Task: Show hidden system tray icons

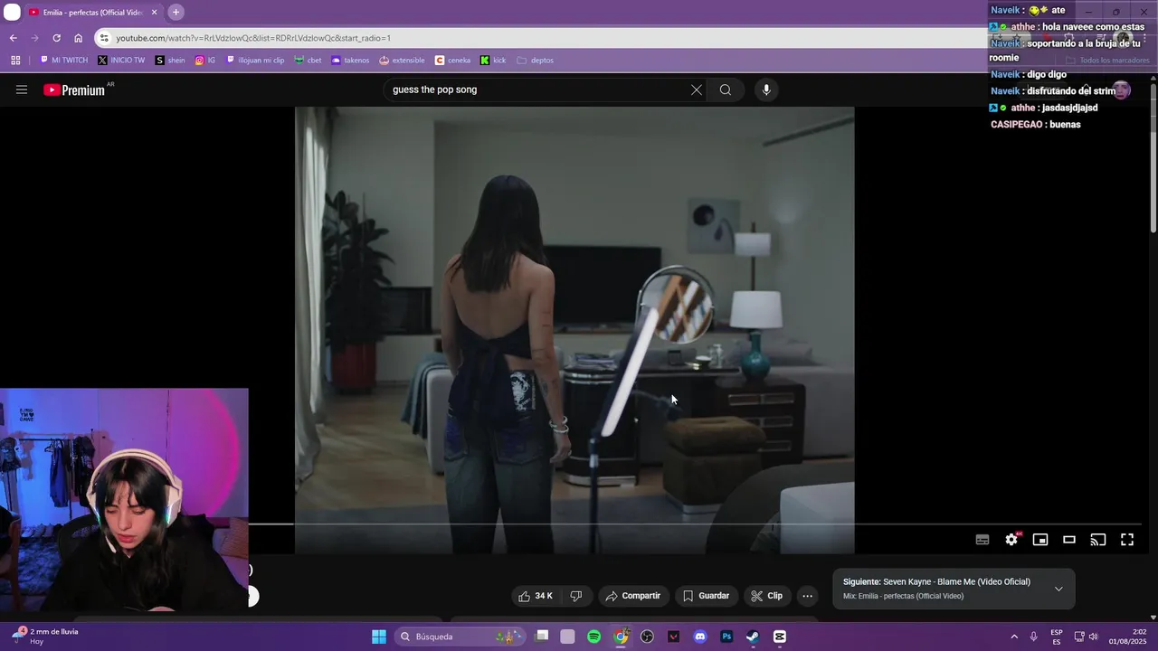Action: click(1013, 637)
